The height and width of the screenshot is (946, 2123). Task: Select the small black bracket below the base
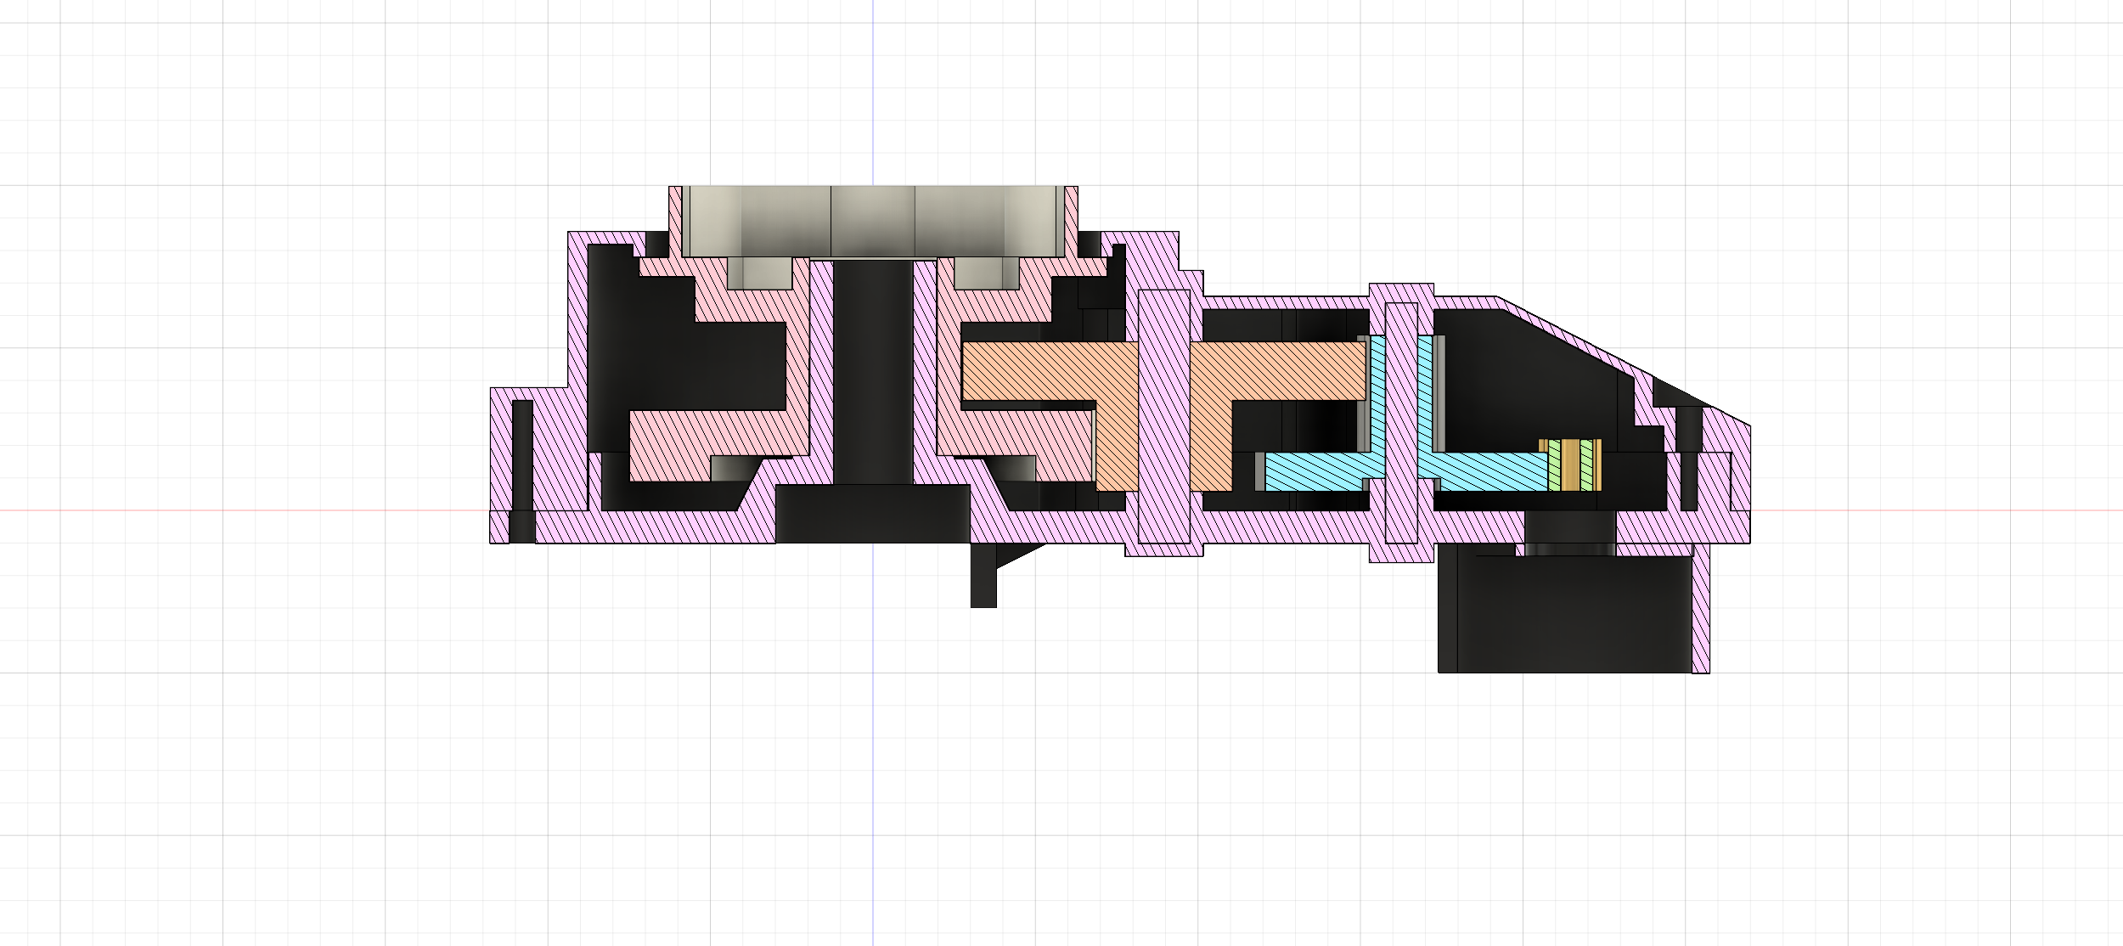[x=983, y=577]
